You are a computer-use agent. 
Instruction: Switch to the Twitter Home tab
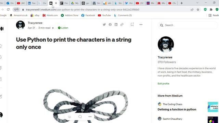129,3
